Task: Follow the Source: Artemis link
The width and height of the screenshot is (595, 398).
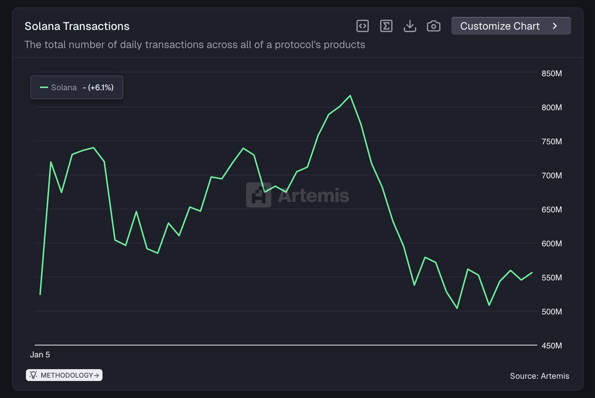Action: 539,376
